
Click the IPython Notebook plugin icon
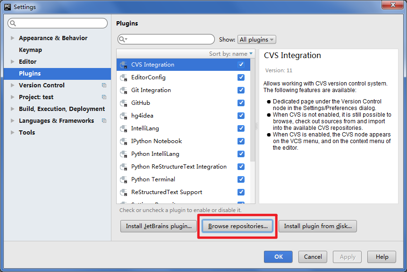pyautogui.click(x=124, y=141)
